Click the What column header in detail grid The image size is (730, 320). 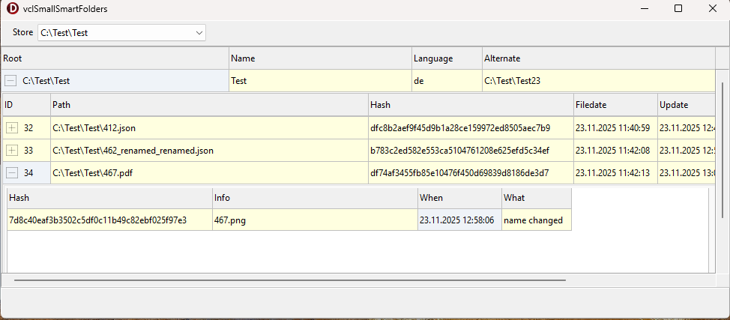536,198
